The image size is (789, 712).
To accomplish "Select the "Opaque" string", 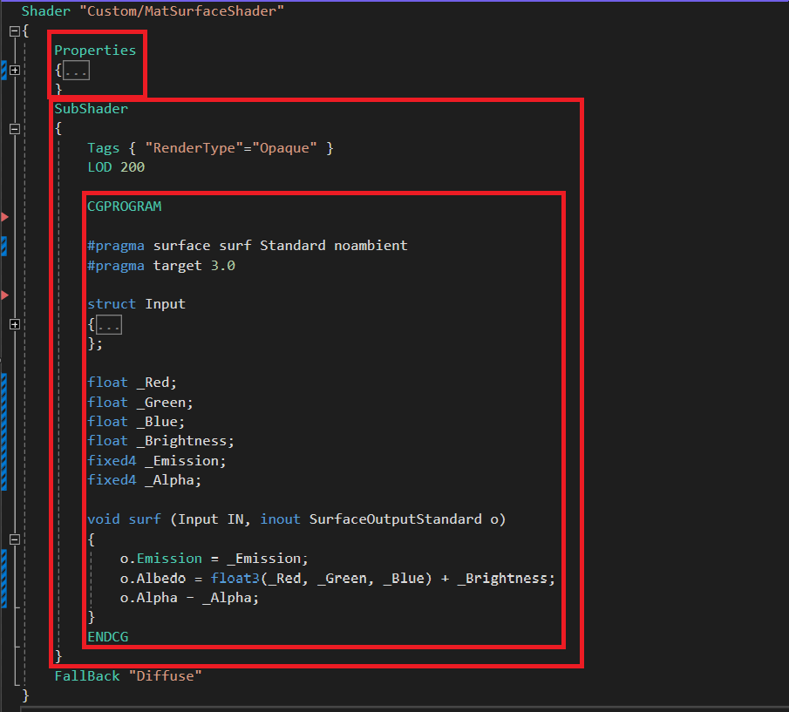I will point(284,148).
